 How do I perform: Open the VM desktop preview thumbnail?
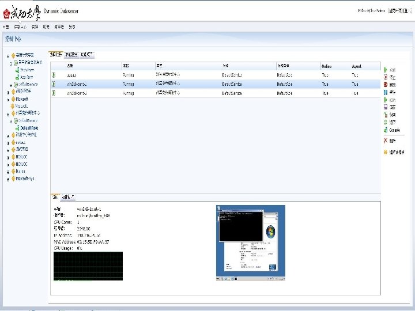tap(250, 243)
